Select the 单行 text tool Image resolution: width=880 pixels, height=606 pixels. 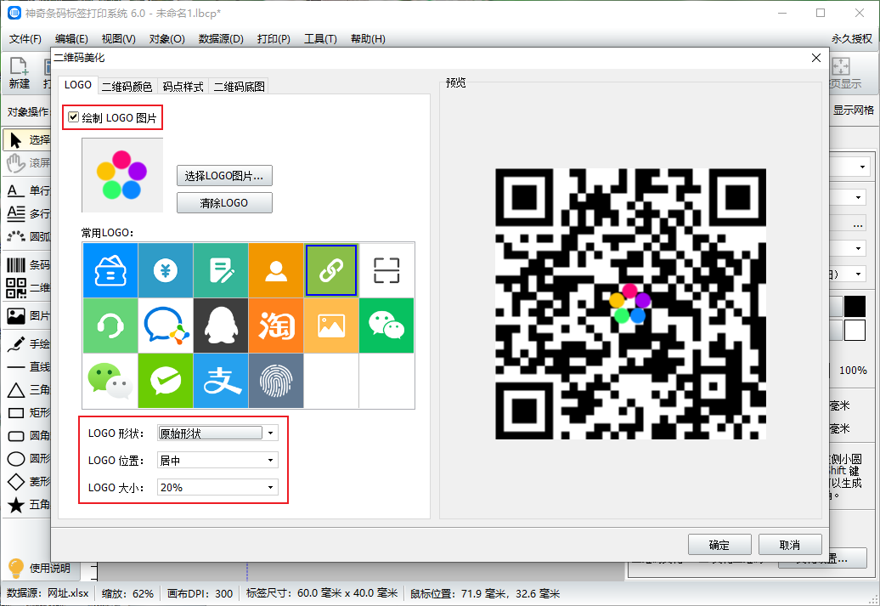pyautogui.click(x=28, y=190)
